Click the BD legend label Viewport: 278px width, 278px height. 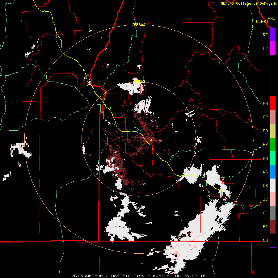pos(265,131)
